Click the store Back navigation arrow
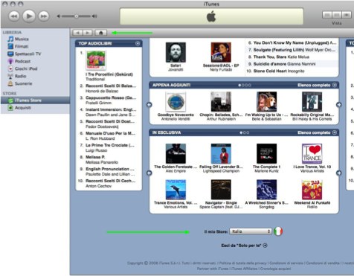This screenshot has height=276, width=354. (77, 33)
